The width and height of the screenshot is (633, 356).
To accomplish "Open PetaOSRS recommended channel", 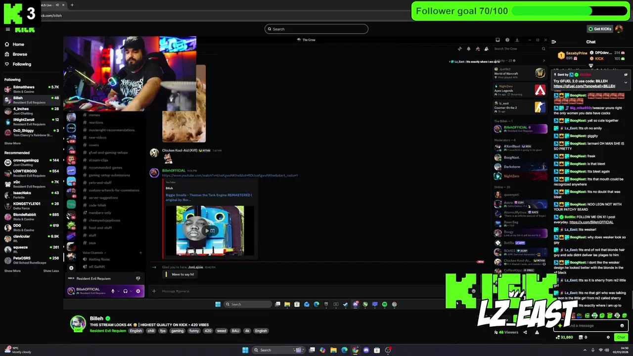I will [x=31, y=260].
